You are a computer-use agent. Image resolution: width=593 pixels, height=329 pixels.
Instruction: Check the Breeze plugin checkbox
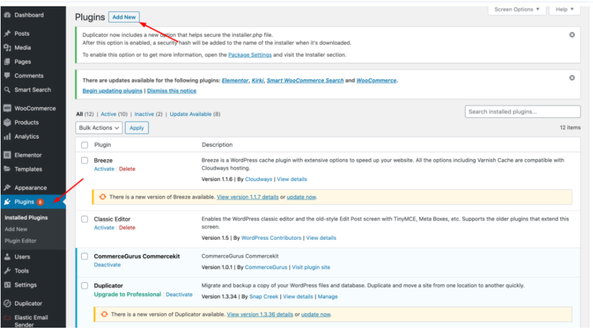click(84, 160)
